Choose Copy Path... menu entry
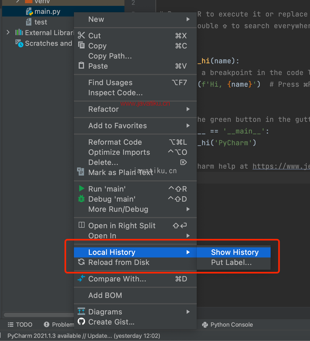The width and height of the screenshot is (310, 341). click(135, 56)
